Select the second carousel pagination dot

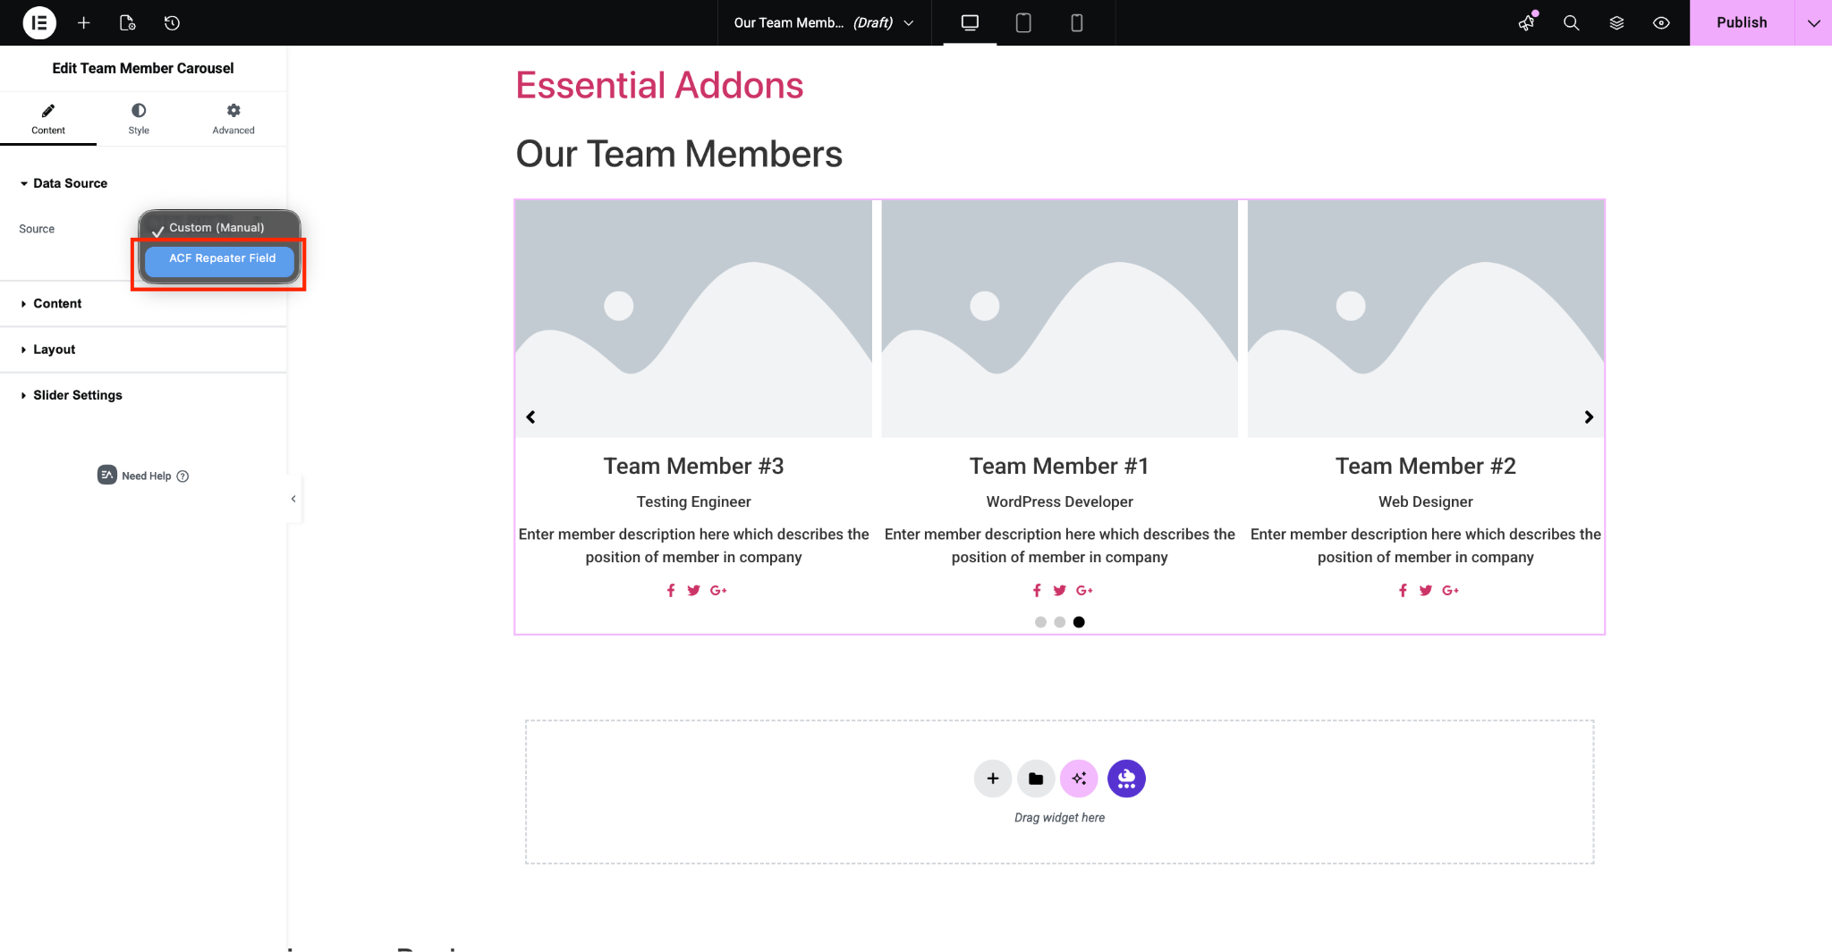click(1059, 622)
